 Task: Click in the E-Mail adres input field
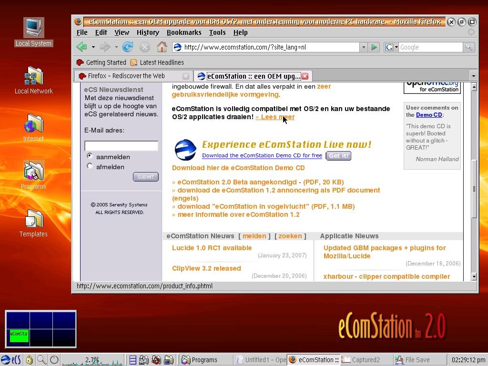click(x=121, y=146)
